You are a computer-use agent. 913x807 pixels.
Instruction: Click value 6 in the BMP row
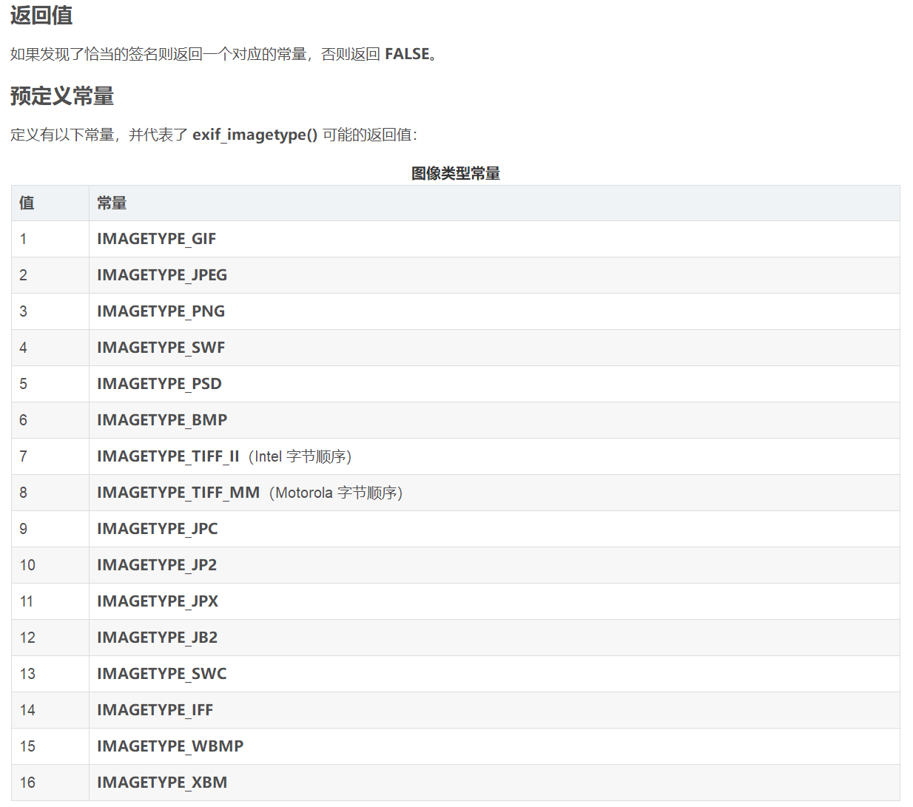click(23, 420)
